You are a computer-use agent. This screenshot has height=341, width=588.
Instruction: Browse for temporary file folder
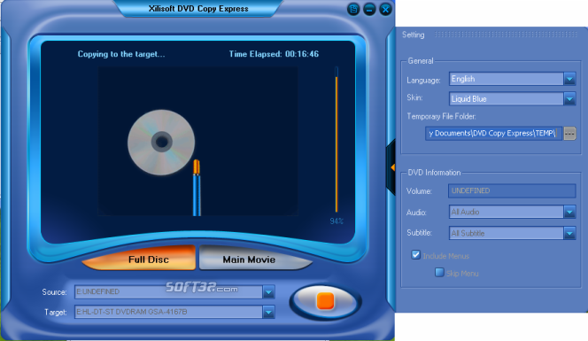point(569,134)
